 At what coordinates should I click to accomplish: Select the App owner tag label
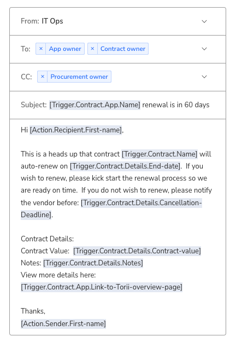(65, 49)
